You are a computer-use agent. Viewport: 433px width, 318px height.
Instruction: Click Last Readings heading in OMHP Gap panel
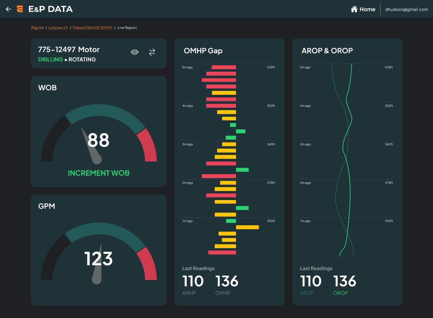pos(198,268)
